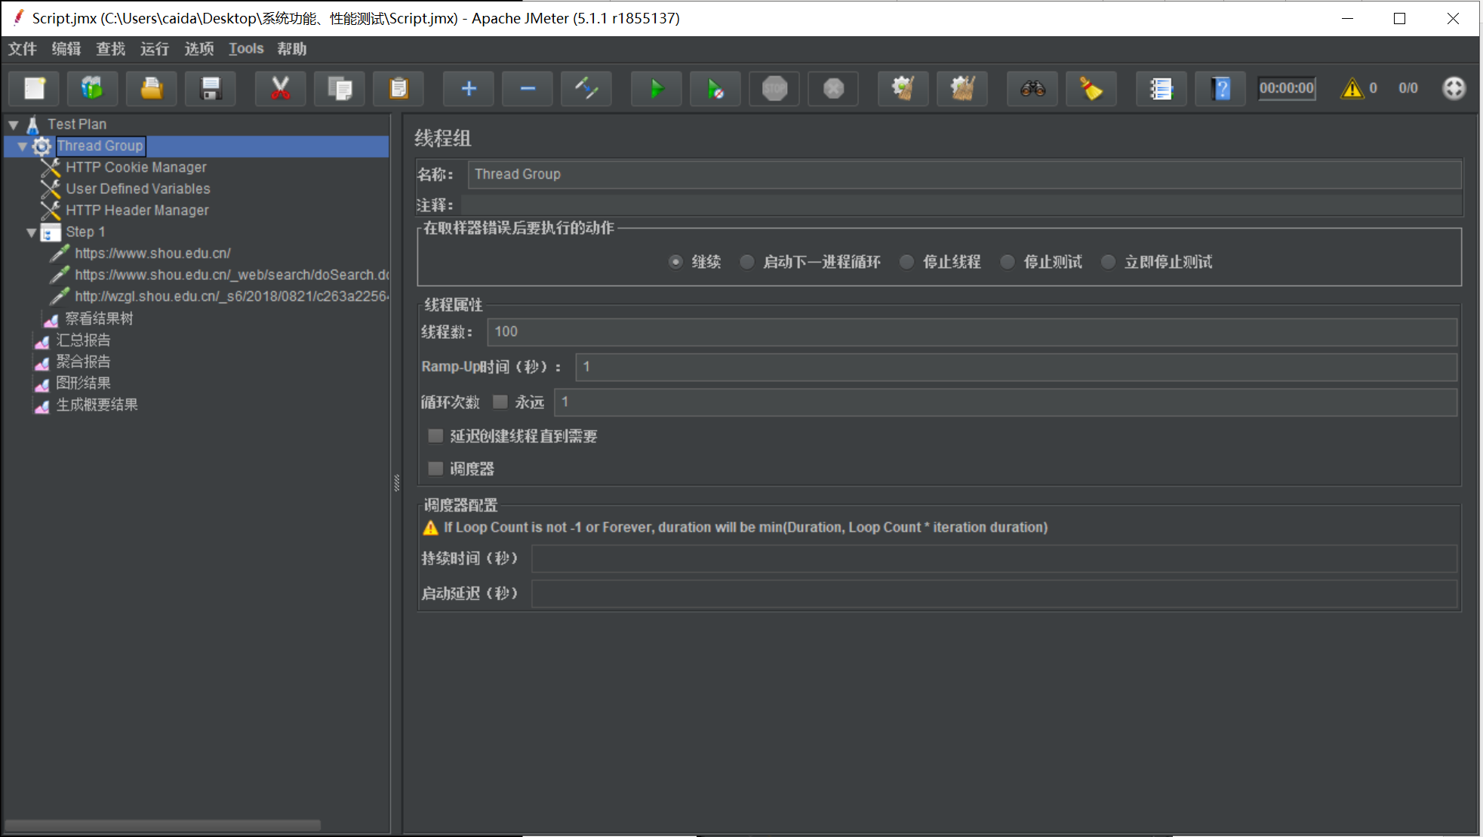
Task: Select 立即停止测试 radio option
Action: click(x=1108, y=262)
